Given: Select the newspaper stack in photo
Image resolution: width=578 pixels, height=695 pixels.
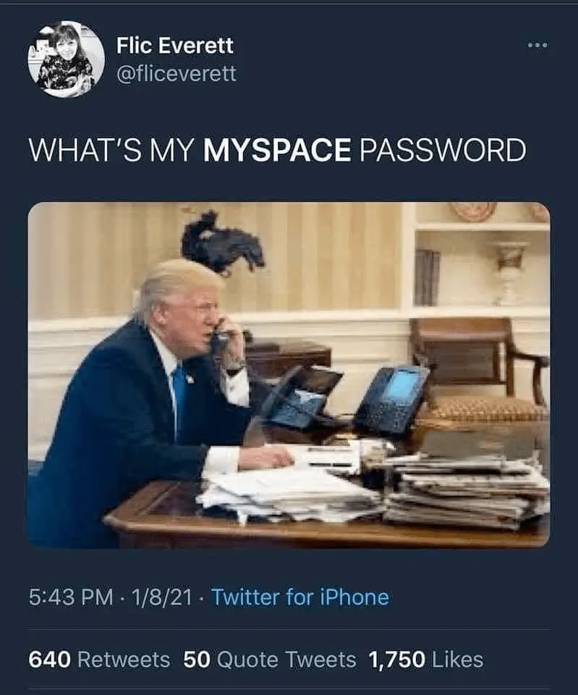Looking at the screenshot, I should pos(465,491).
